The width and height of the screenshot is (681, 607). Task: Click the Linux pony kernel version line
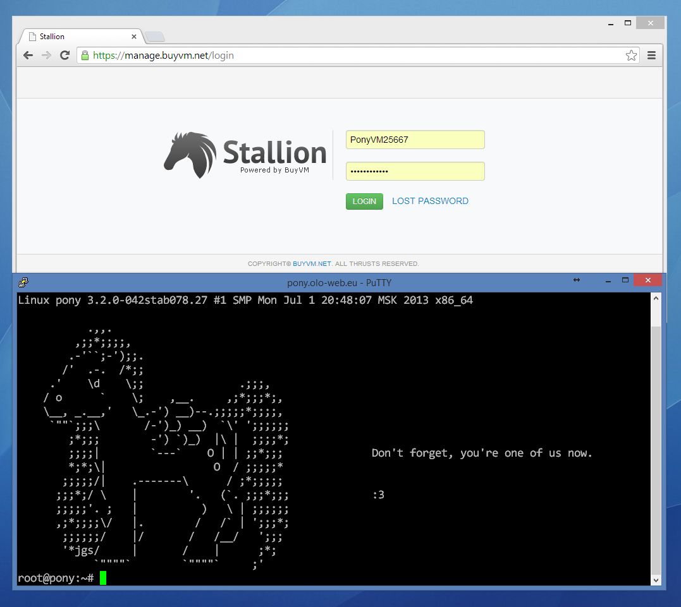point(245,300)
